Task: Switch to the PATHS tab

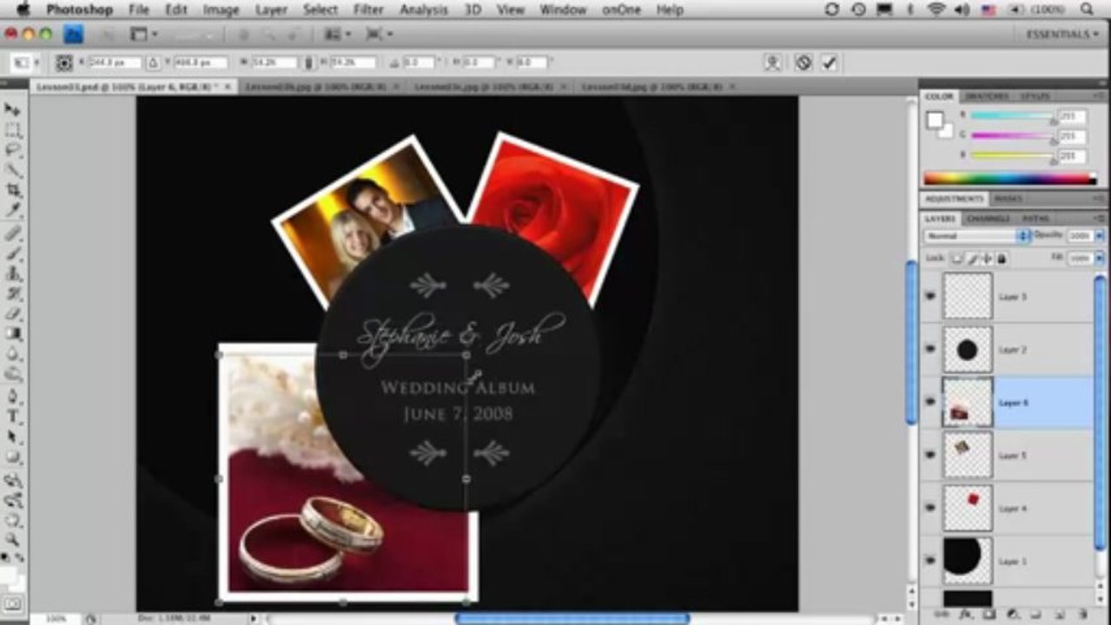Action: click(x=1035, y=219)
